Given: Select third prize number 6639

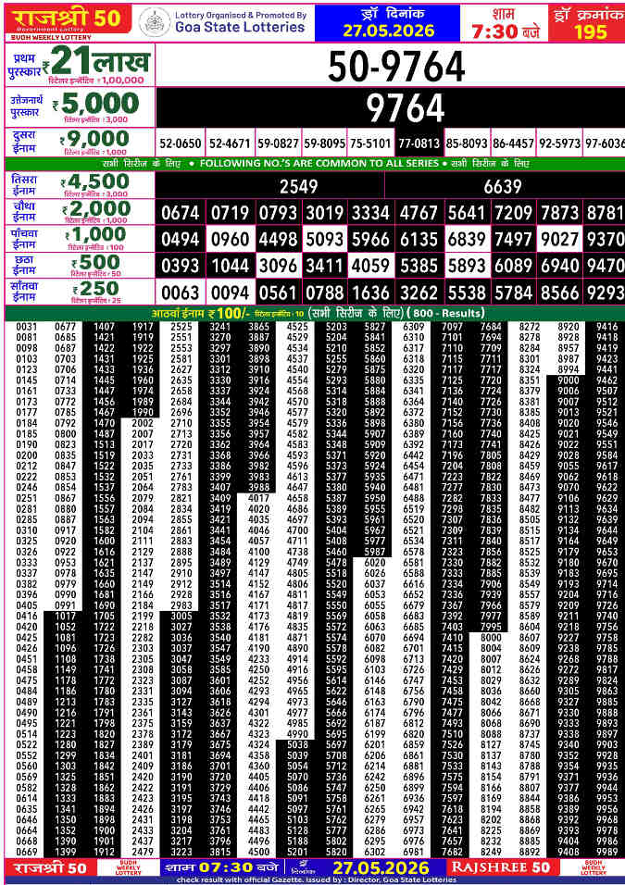Looking at the screenshot, I should coord(503,186).
